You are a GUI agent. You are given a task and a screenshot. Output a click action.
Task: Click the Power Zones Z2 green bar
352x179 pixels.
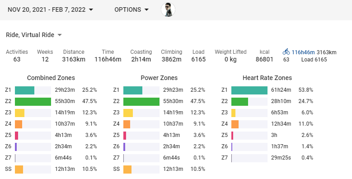click(141, 102)
